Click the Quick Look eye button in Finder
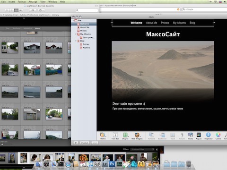 [x=33, y=10]
